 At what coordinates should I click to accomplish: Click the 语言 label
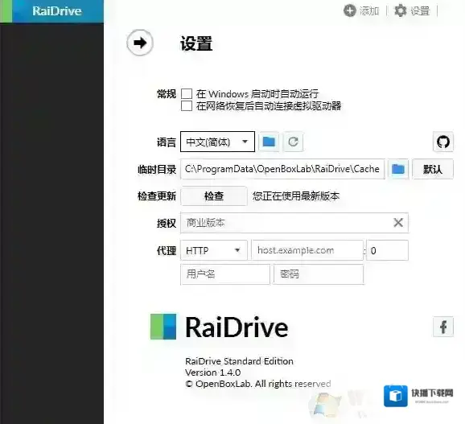click(x=167, y=142)
